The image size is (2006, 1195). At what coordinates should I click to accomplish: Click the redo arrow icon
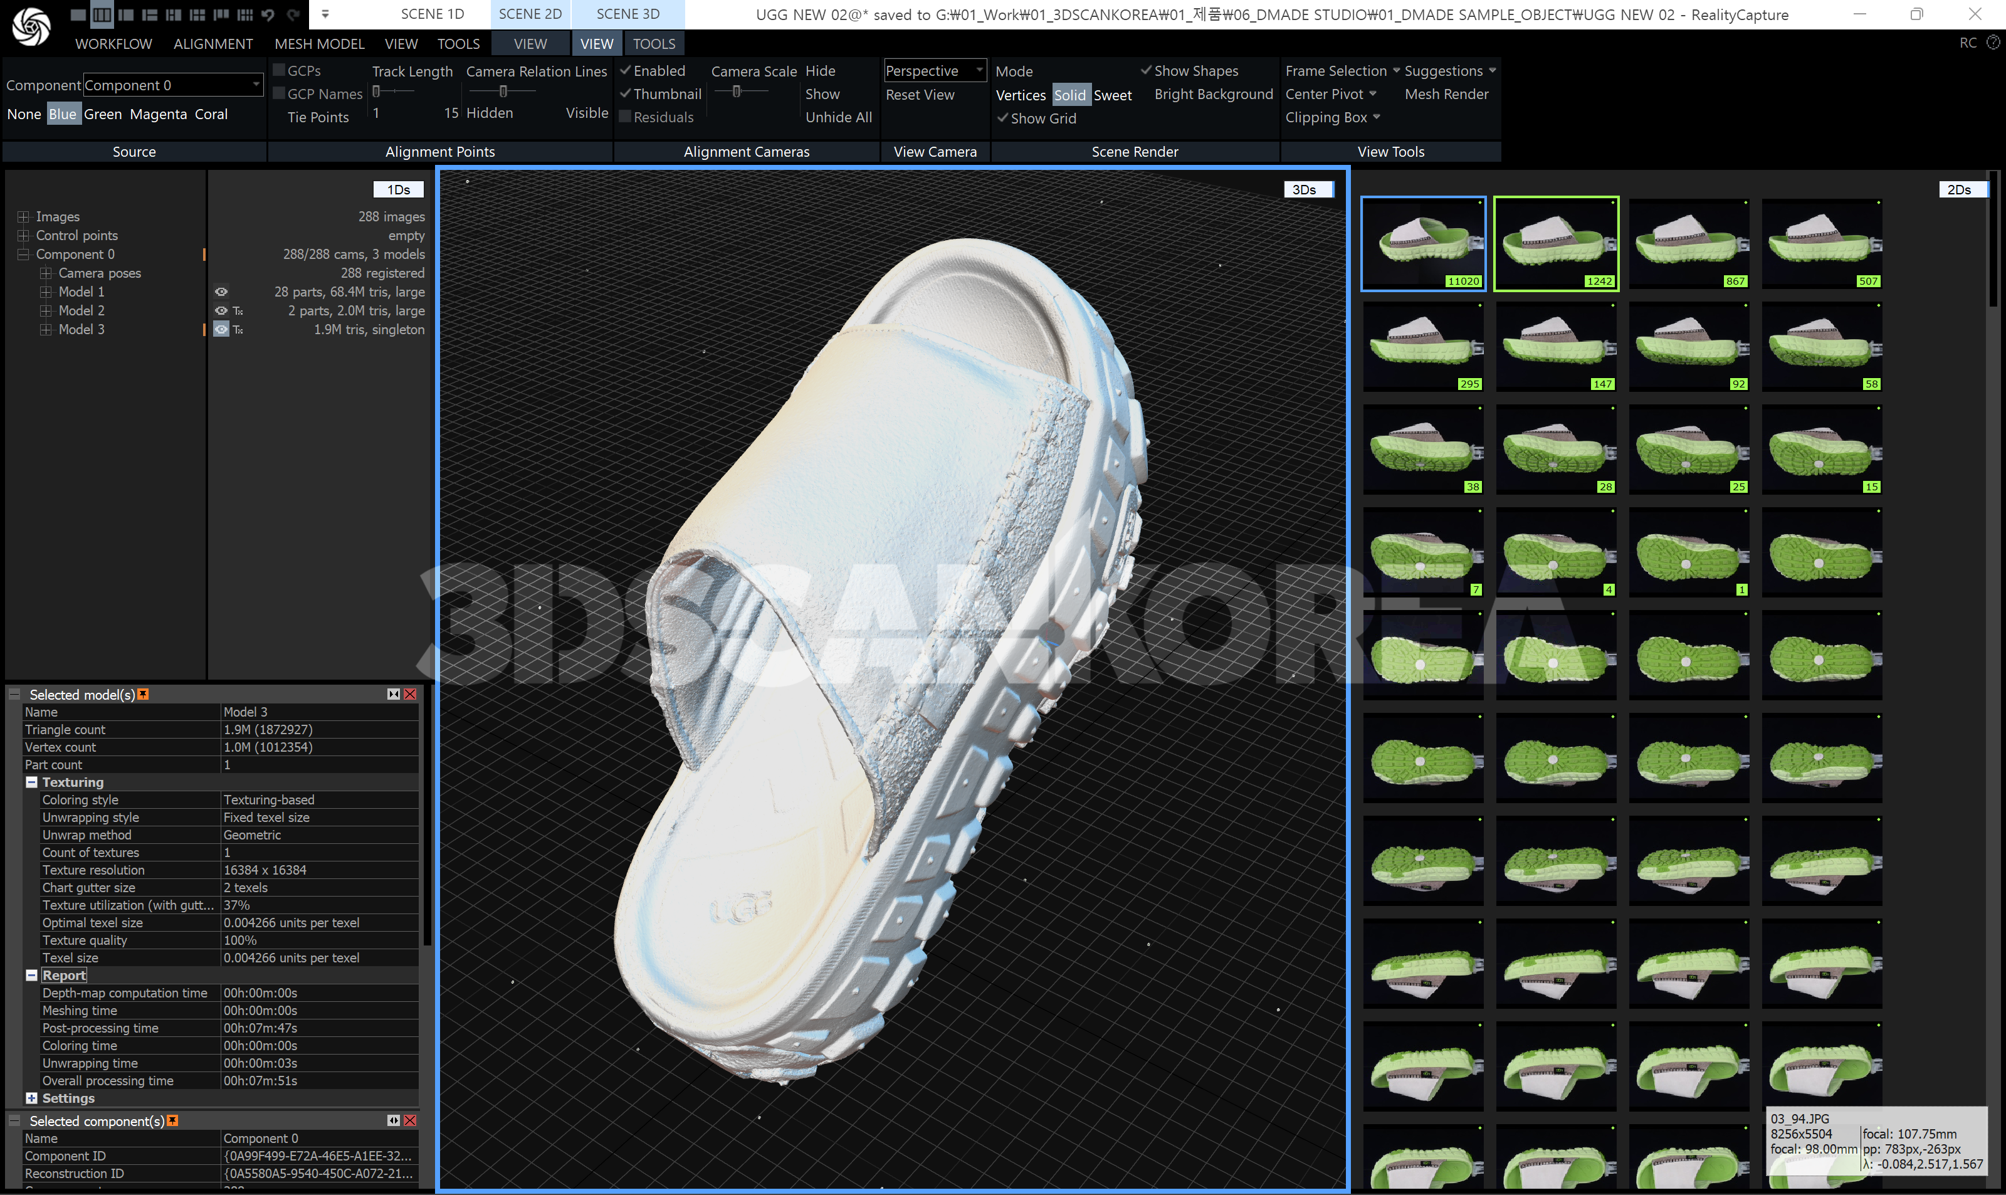(x=293, y=14)
